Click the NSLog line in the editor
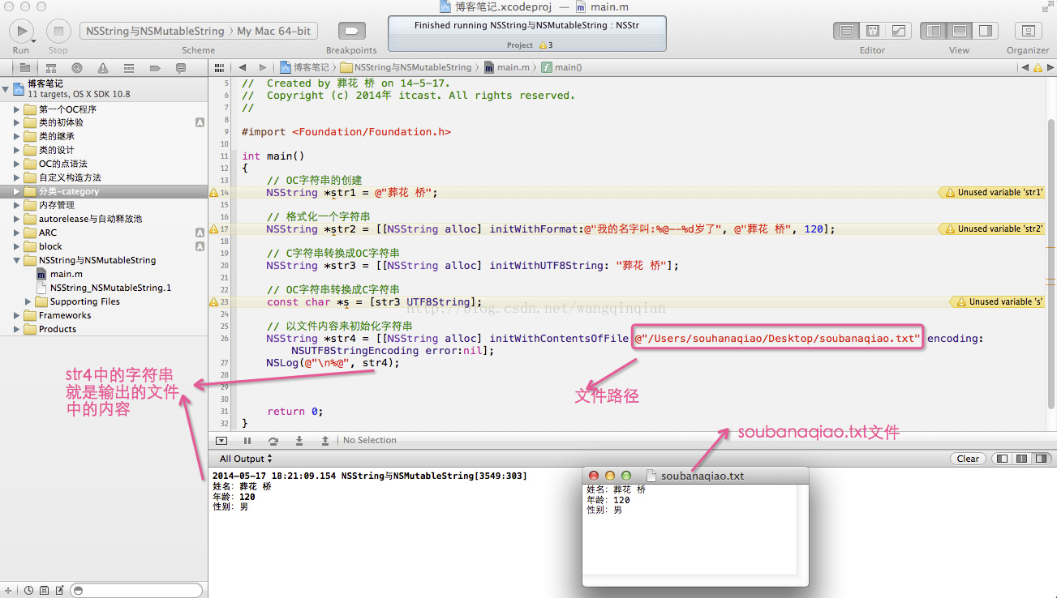 pos(333,363)
